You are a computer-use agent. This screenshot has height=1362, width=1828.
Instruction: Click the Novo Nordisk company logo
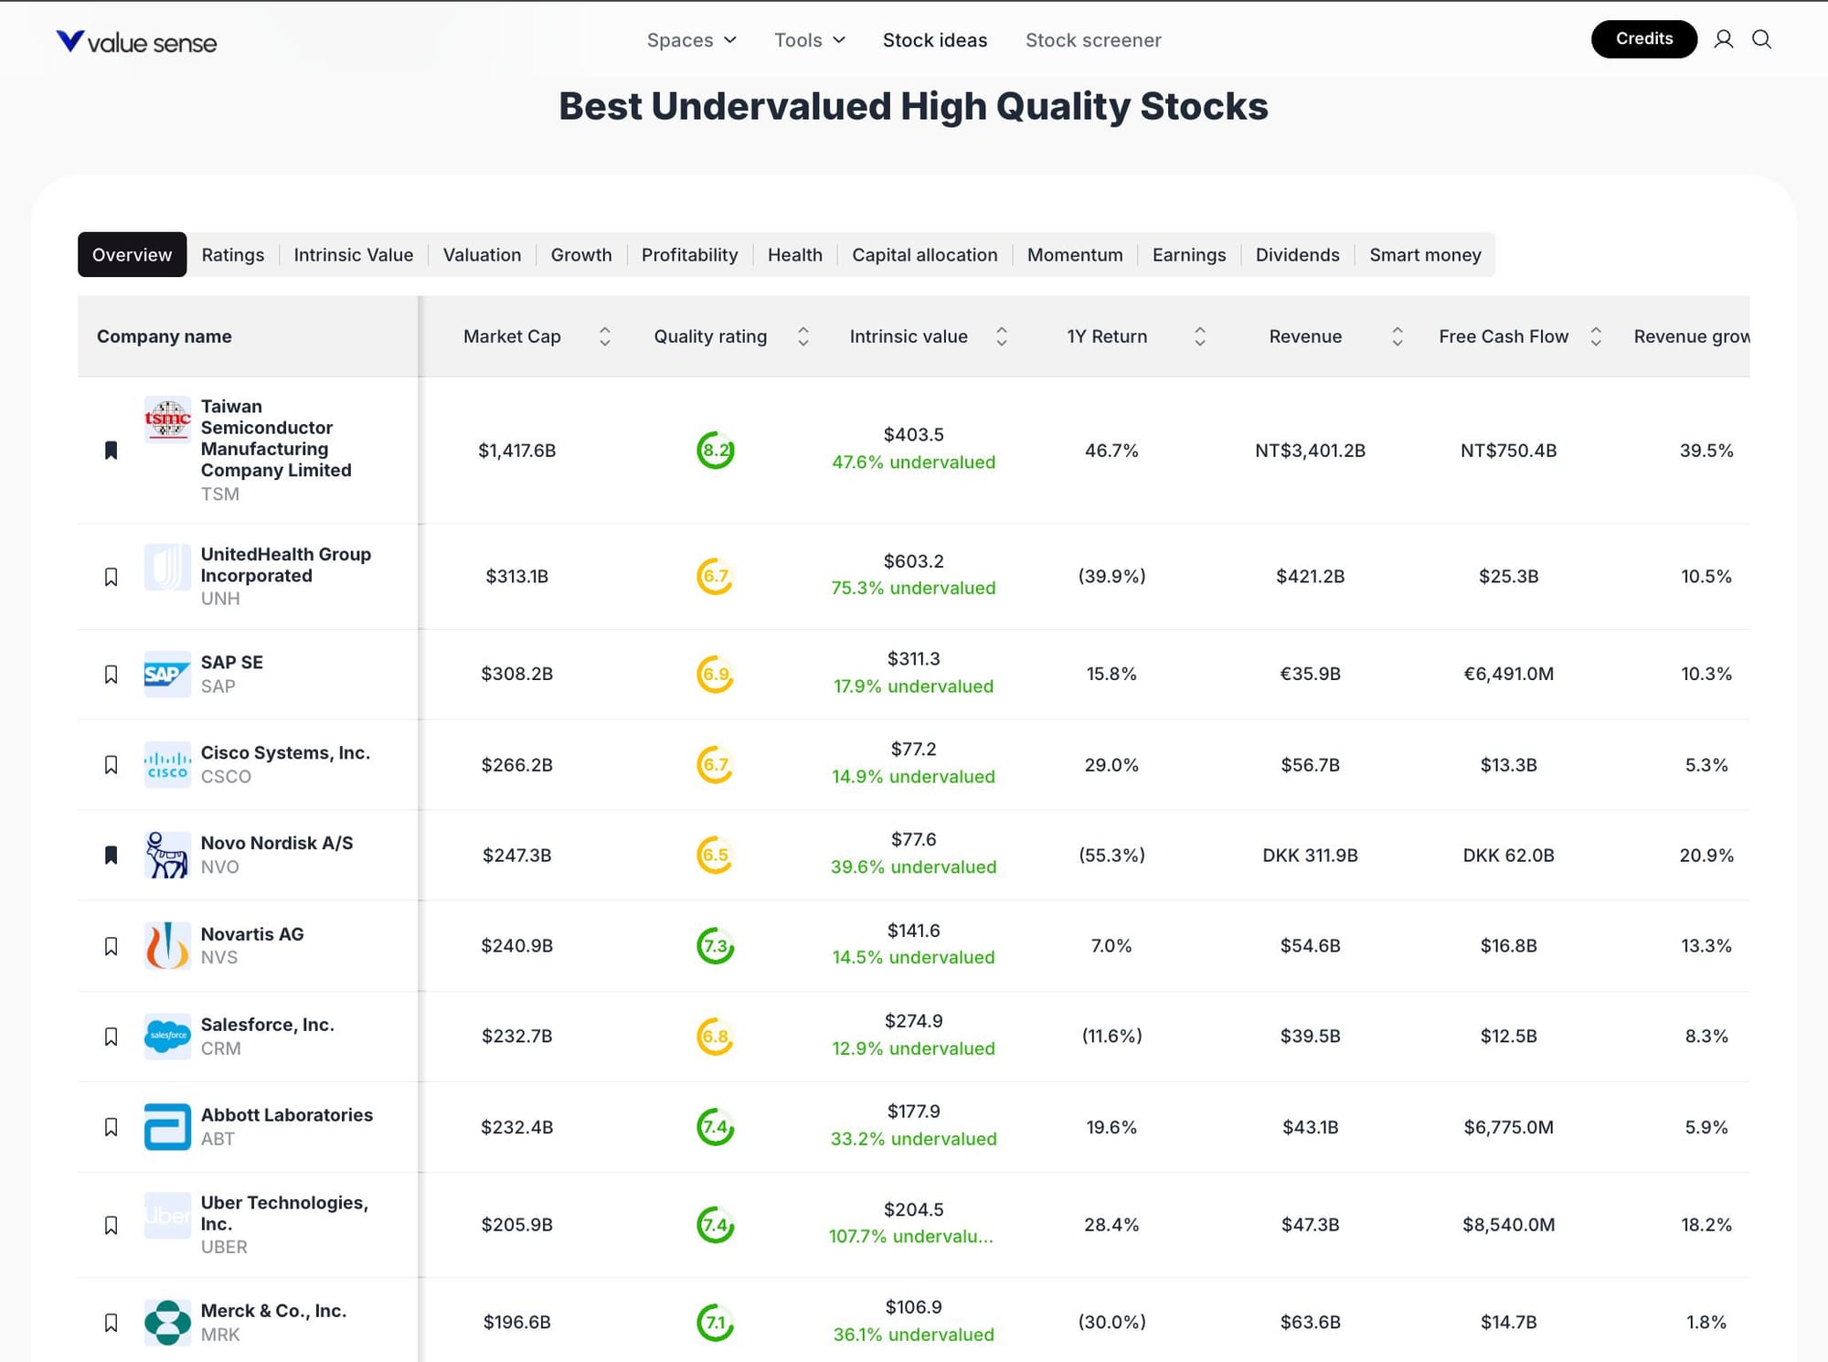coord(167,855)
